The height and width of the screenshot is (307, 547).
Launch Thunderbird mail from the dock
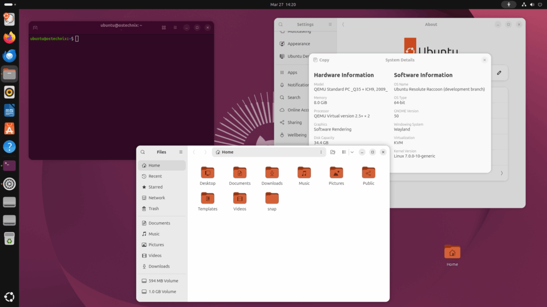10,55
